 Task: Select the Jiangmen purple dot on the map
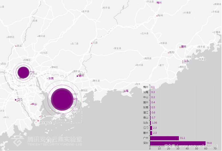pyautogui.click(x=16, y=100)
